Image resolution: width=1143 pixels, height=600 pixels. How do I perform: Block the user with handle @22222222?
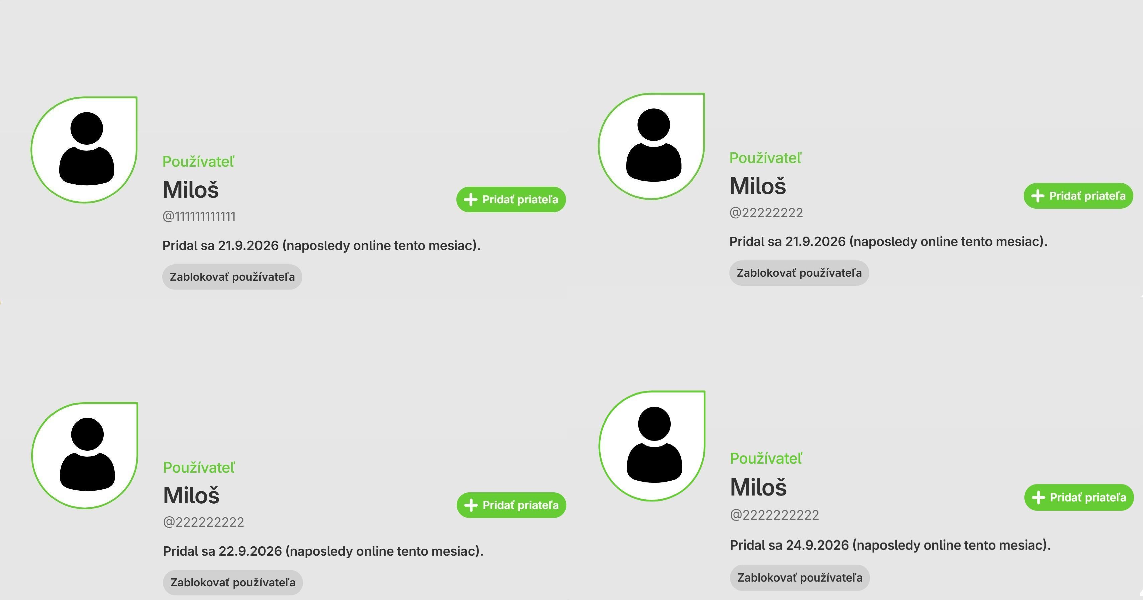click(x=799, y=273)
